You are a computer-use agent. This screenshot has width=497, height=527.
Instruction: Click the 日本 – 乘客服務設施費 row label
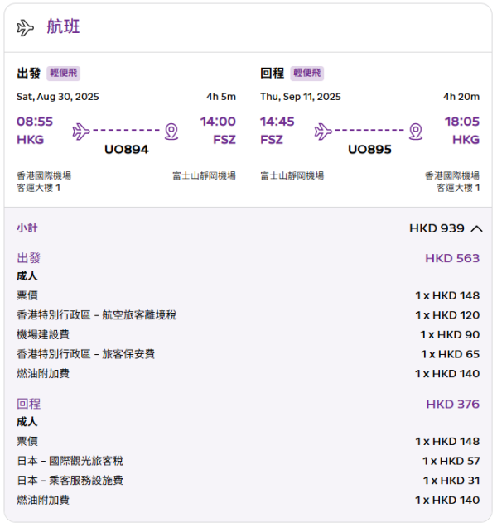(x=70, y=481)
